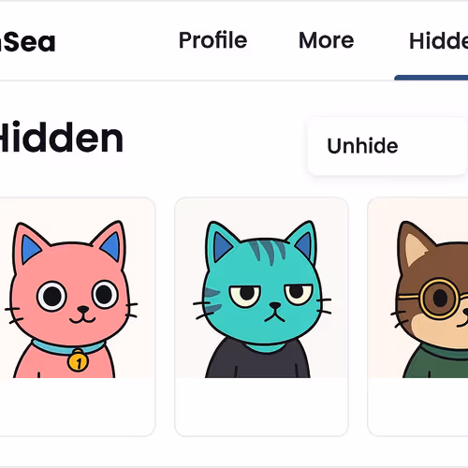Click the Hidden page heading

tap(61, 138)
